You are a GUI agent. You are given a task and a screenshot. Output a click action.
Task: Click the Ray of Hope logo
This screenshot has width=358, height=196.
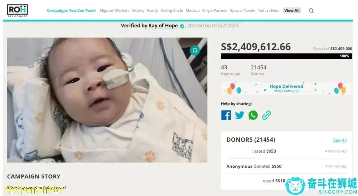point(17,11)
